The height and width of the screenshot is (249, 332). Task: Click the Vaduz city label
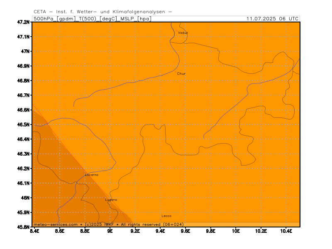[x=183, y=33]
